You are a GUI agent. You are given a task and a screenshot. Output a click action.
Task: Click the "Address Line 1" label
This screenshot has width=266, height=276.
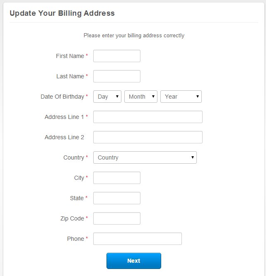pyautogui.click(x=64, y=117)
